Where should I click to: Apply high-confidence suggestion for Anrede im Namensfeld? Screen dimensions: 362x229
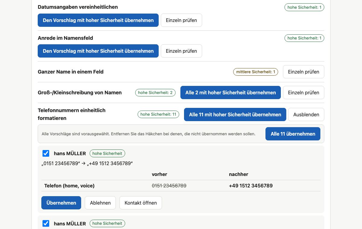point(98,51)
